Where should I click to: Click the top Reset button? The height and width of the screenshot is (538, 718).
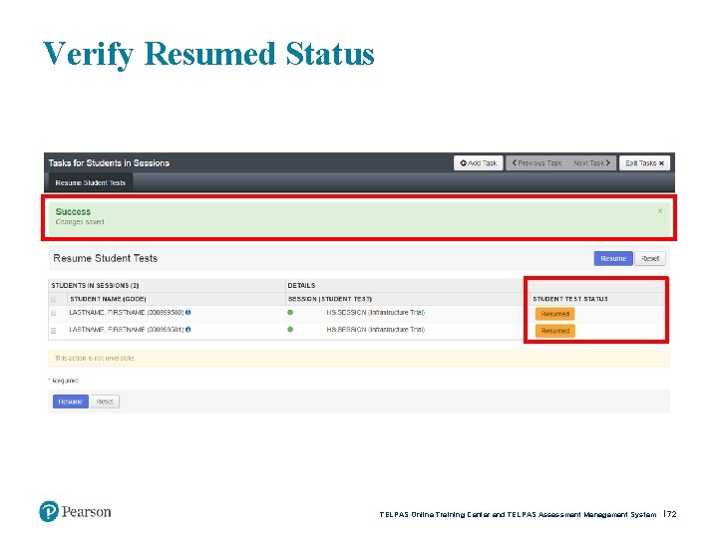point(650,258)
